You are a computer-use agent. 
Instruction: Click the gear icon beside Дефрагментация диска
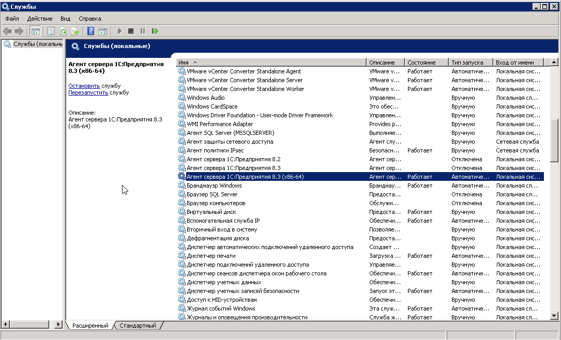tap(182, 238)
